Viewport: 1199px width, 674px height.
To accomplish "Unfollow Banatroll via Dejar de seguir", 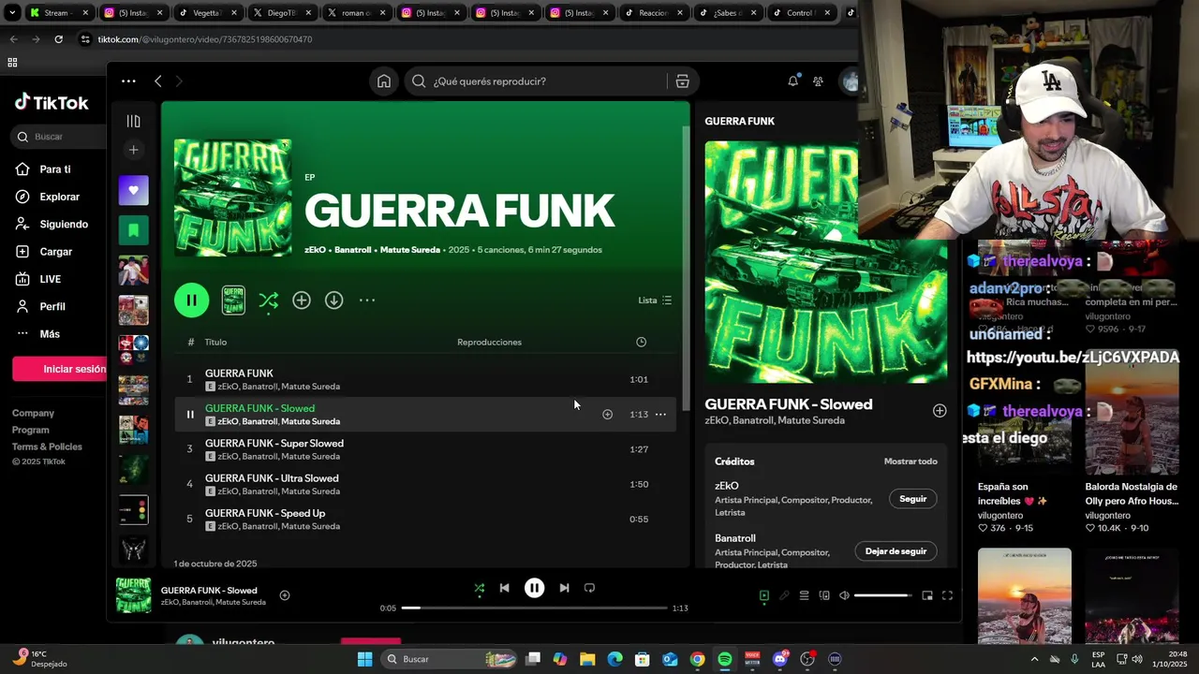I will tap(896, 551).
